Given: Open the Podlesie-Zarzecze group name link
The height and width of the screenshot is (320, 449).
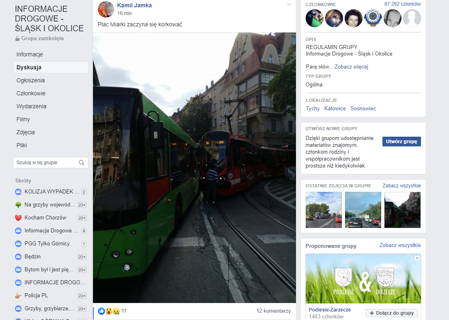Looking at the screenshot, I should click(x=330, y=310).
